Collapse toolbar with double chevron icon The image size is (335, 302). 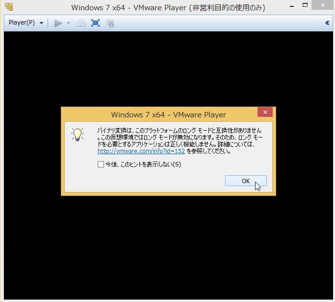coord(327,23)
